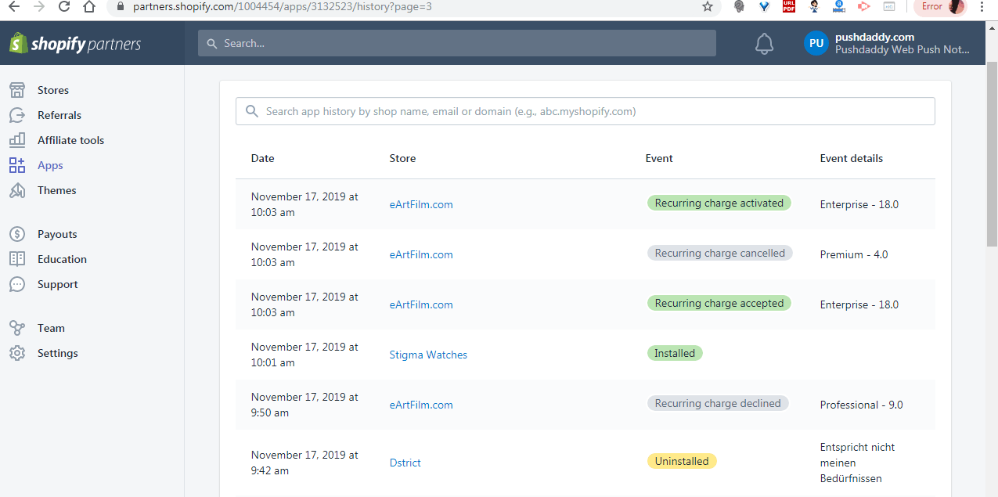This screenshot has height=497, width=998.
Task: Click the Education book icon
Action: [17, 259]
